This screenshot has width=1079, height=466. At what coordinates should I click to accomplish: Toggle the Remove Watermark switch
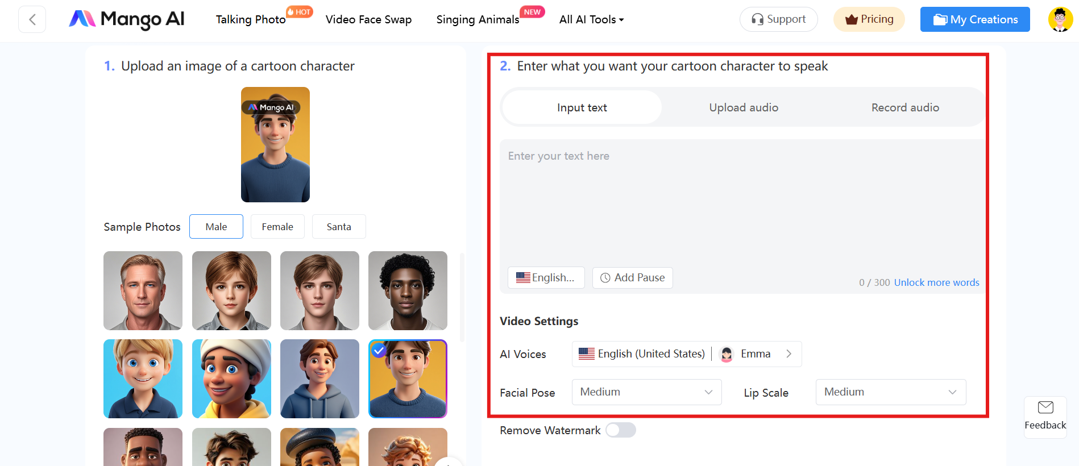coord(620,430)
